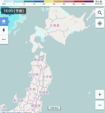Click the 18:00 (予測) time label
Viewport: 105px width, 113px height.
point(14,11)
